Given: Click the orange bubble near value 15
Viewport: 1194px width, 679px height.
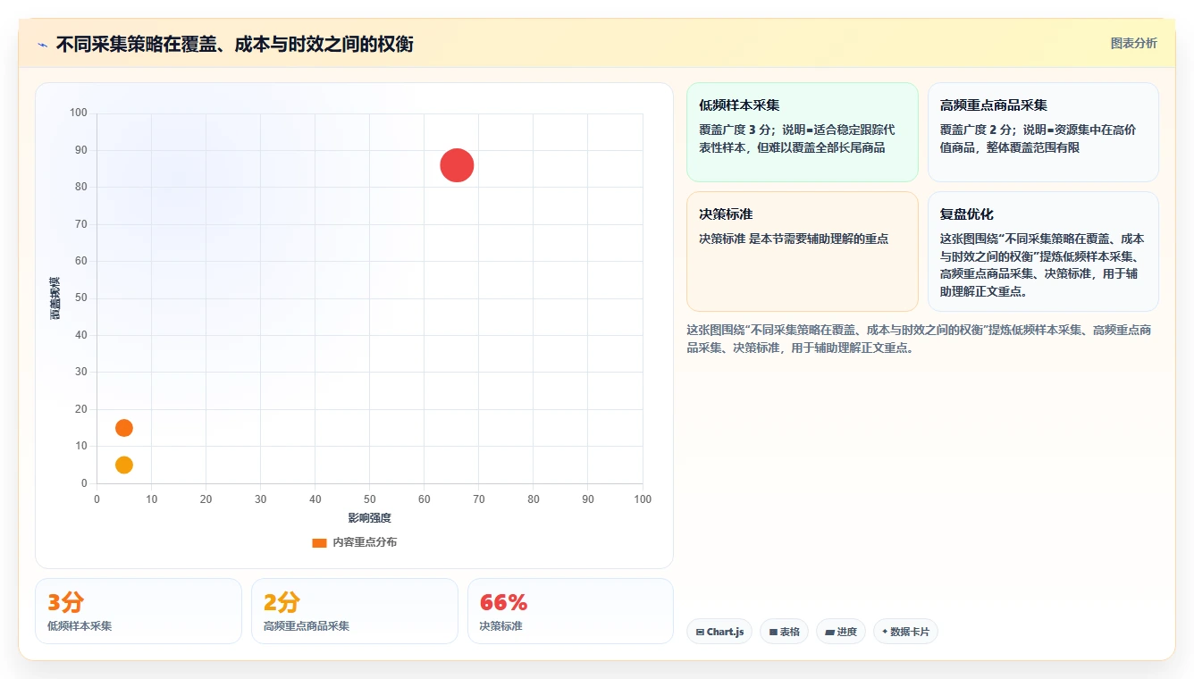Looking at the screenshot, I should coord(124,428).
